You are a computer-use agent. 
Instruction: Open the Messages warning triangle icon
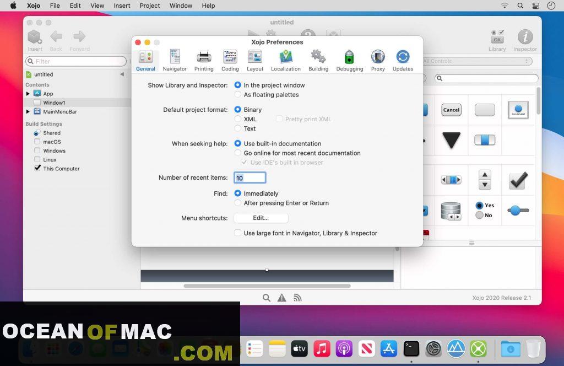click(282, 298)
